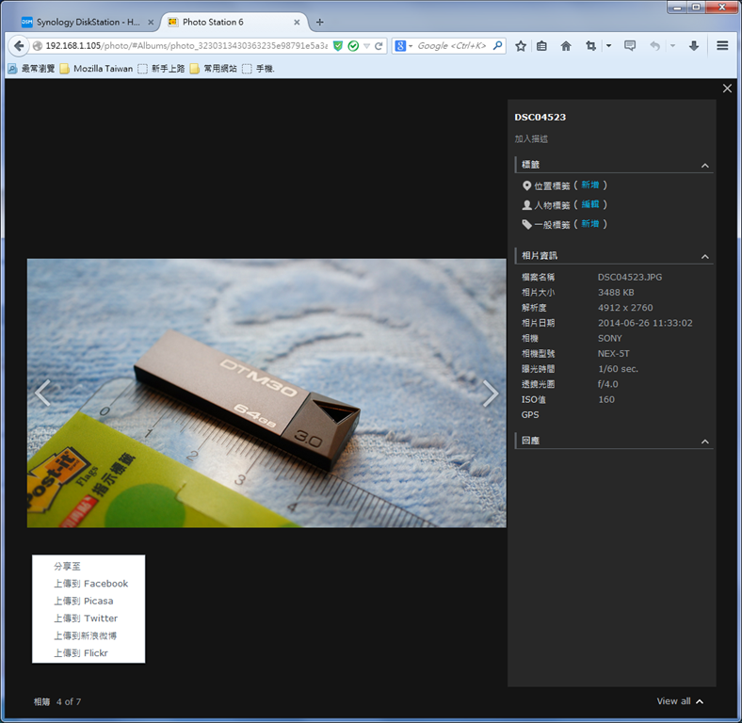Open the 常用網站 bookmark folder
This screenshot has height=723, width=742.
pyautogui.click(x=214, y=69)
